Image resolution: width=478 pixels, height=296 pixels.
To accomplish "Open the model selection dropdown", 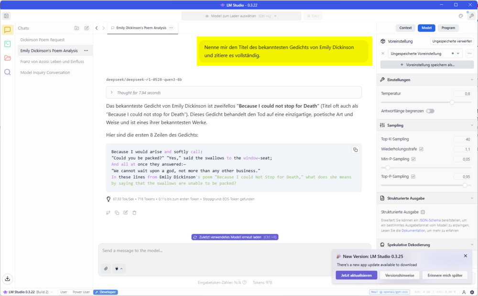I will point(241,16).
